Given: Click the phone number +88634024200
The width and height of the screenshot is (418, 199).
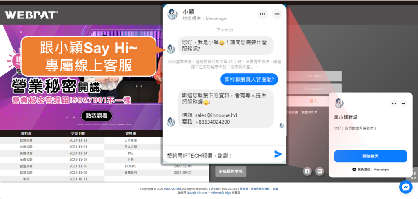Looking at the screenshot, I should pos(213,122).
